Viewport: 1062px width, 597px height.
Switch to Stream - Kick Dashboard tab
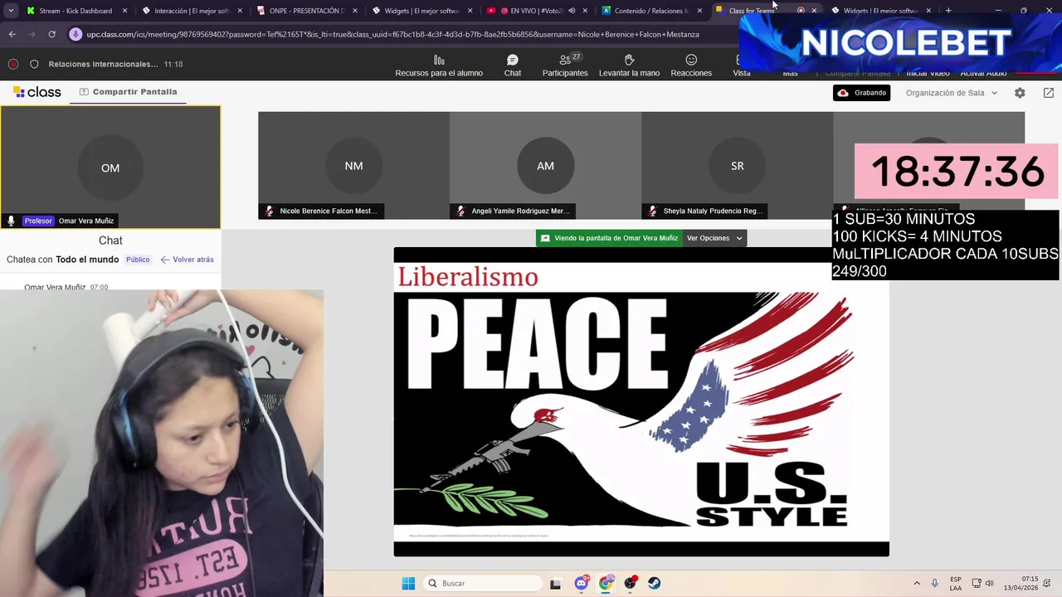[x=76, y=11]
